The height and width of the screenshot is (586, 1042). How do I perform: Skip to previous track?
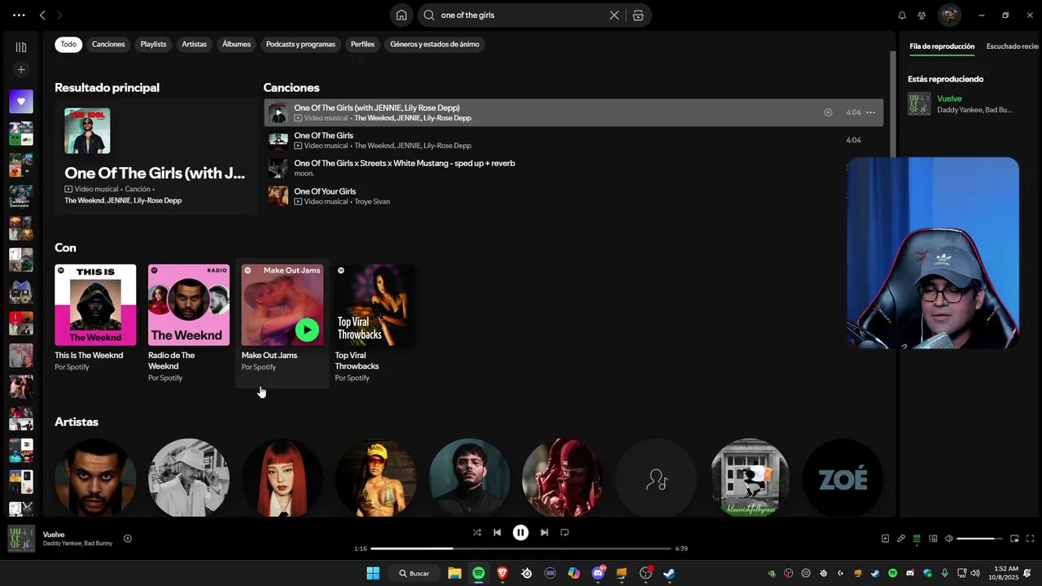497,533
